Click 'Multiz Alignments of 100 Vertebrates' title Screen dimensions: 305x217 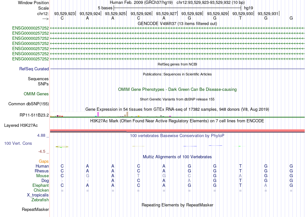177,157
